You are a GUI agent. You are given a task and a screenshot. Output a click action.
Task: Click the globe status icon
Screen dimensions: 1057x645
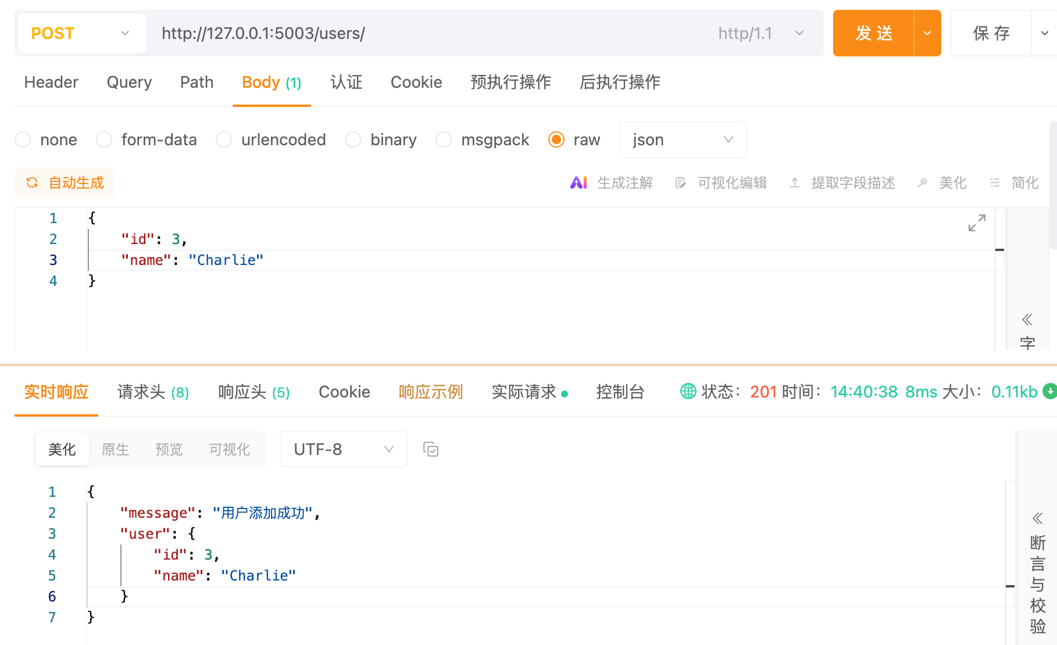coord(688,391)
